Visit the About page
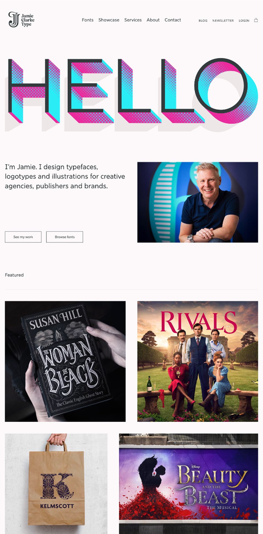 point(153,20)
